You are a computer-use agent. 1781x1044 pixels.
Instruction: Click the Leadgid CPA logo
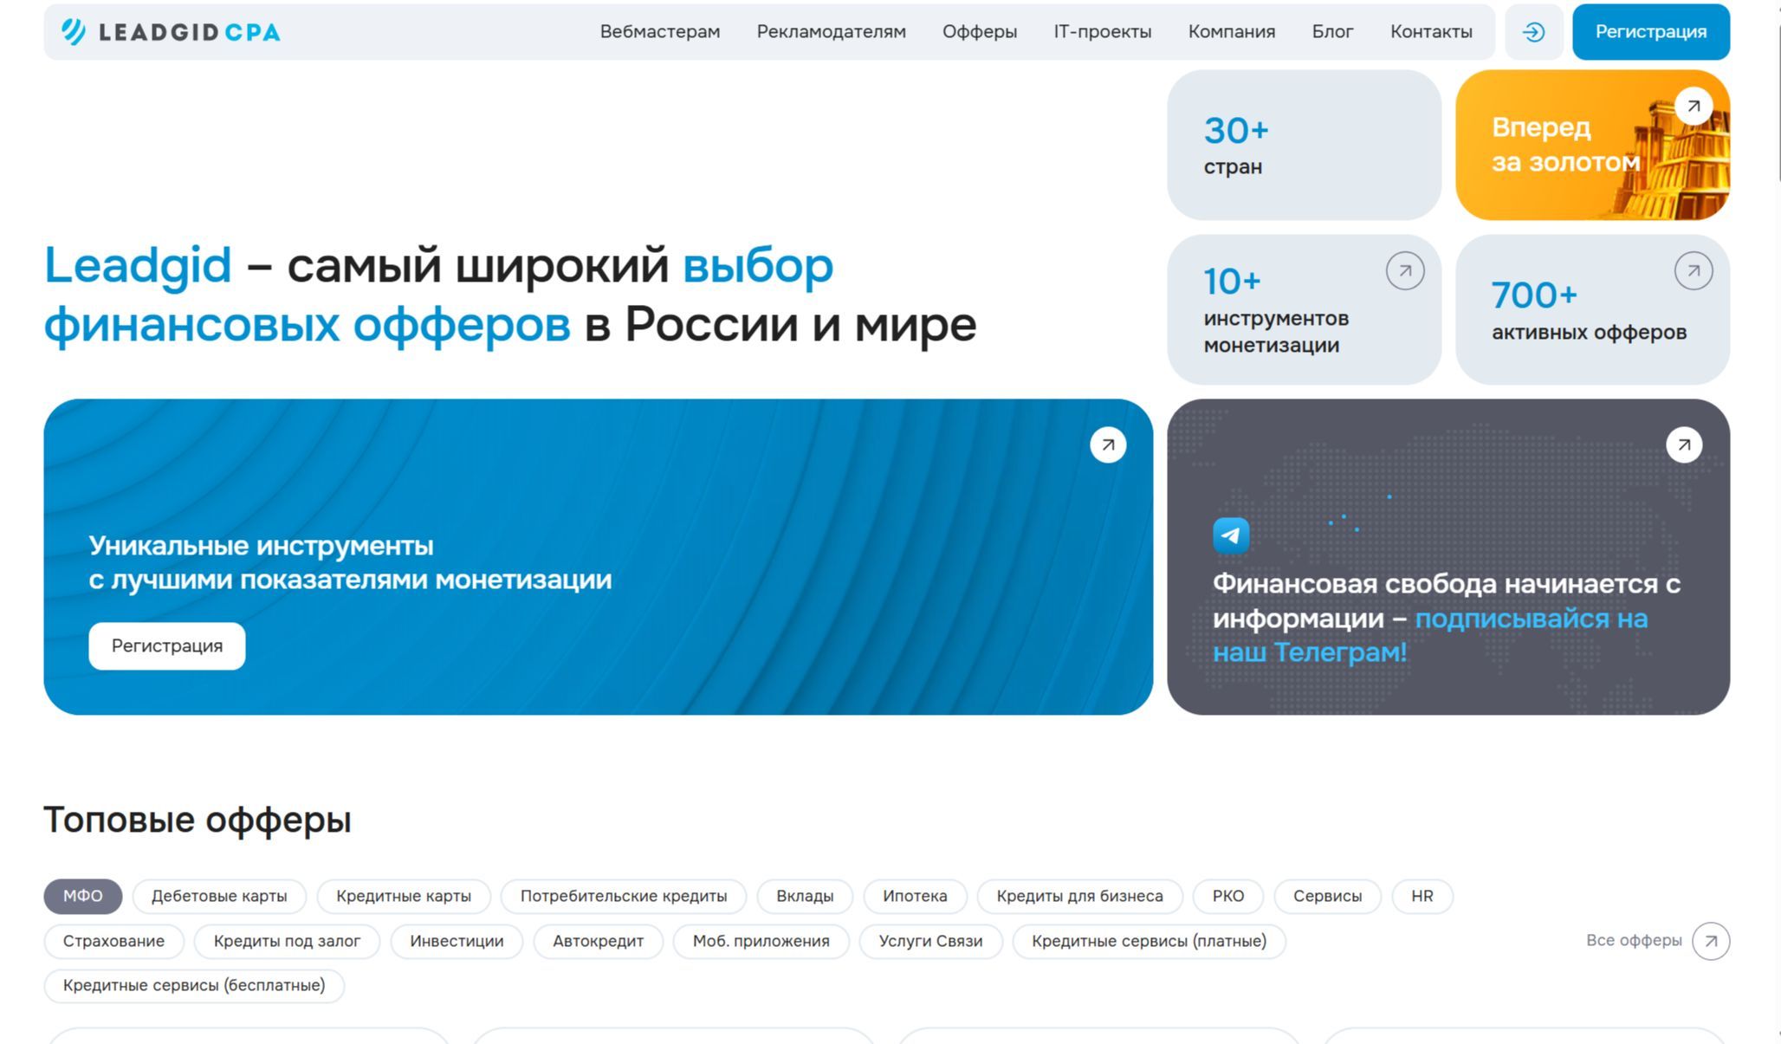171,32
